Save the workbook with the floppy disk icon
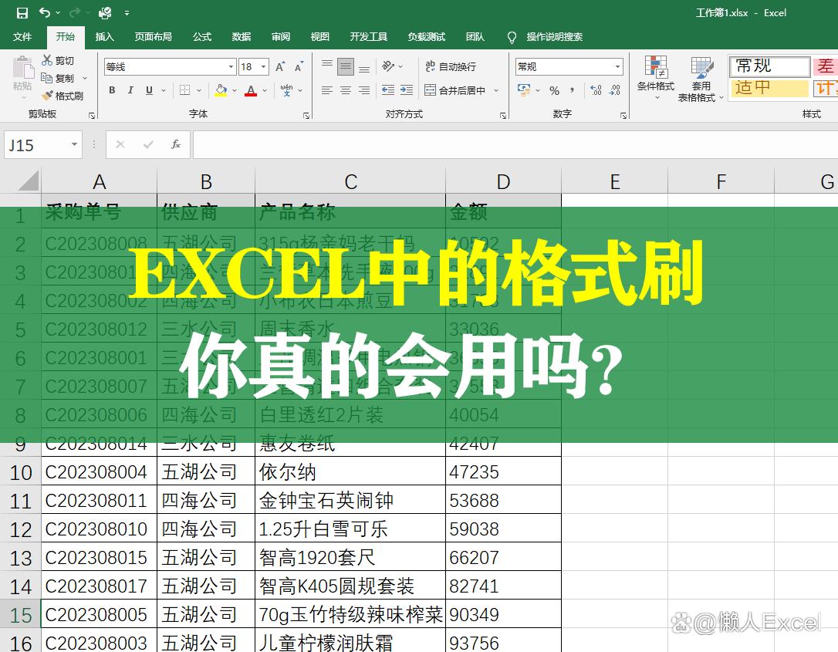This screenshot has width=838, height=652. click(x=22, y=13)
